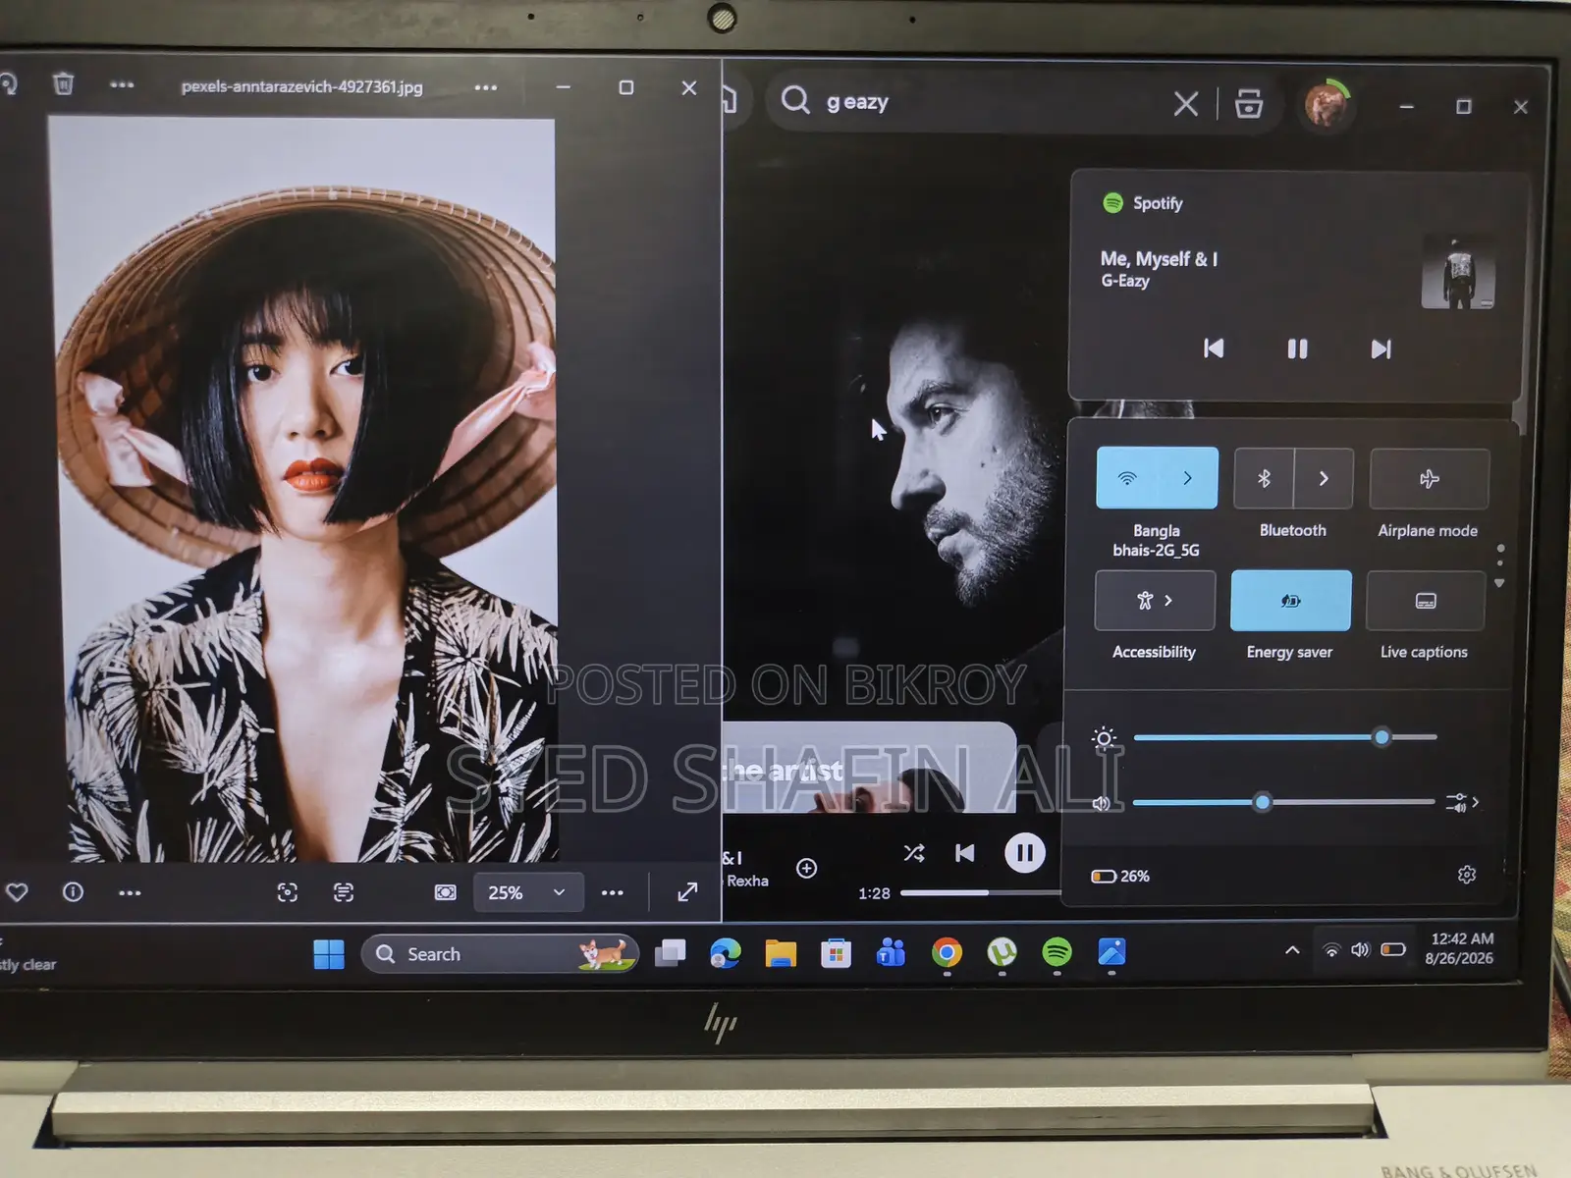Click the taskbar Search box

500,954
